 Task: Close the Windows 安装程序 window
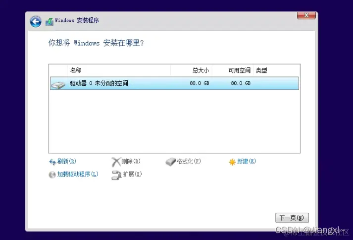306,15
